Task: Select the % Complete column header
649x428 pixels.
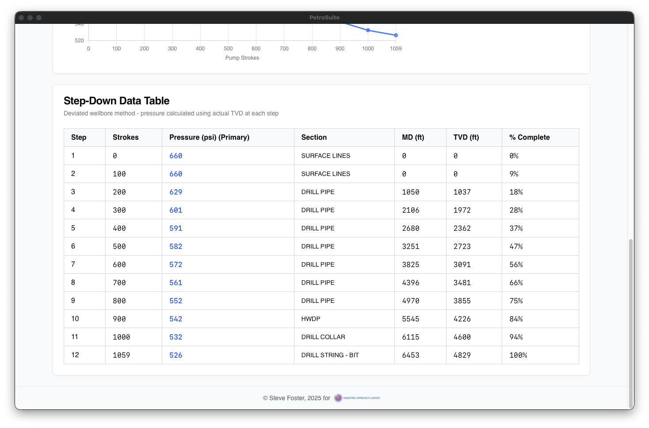Action: 529,137
